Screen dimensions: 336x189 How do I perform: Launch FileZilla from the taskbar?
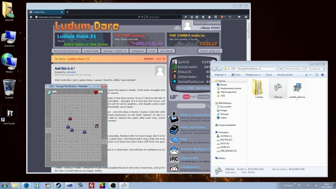(92, 185)
